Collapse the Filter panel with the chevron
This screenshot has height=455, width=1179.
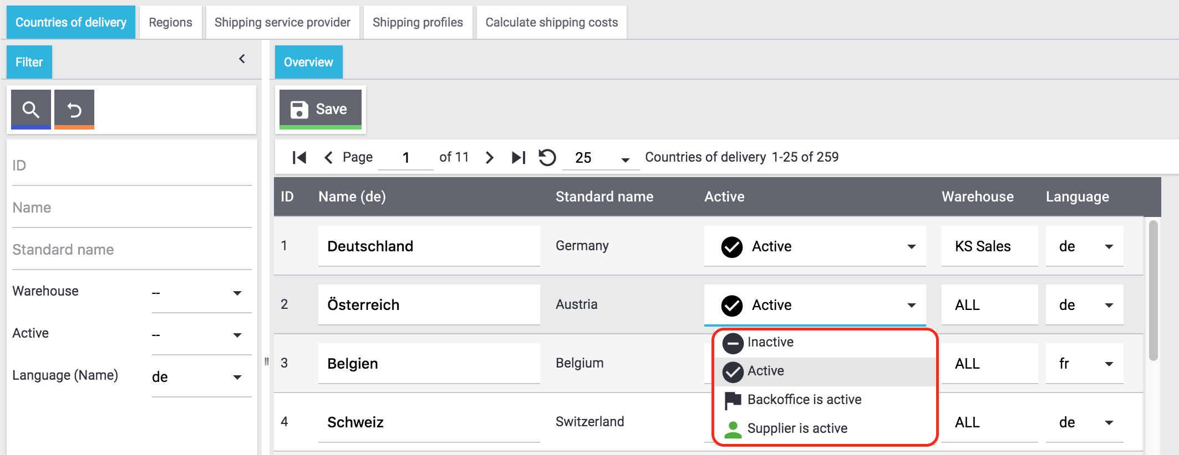[x=242, y=59]
